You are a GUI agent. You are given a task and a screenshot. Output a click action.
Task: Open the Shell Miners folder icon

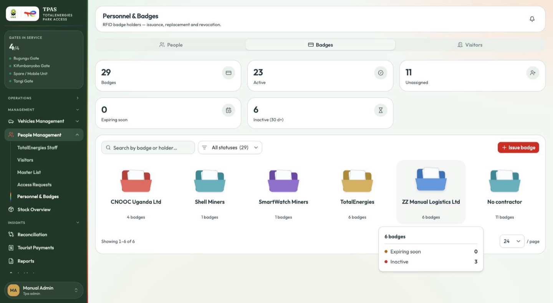[210, 181]
